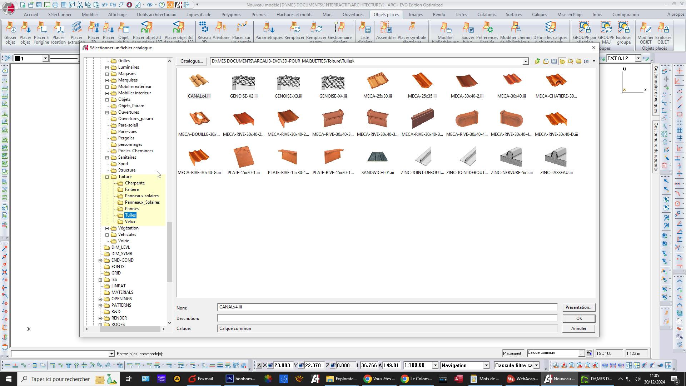The height and width of the screenshot is (386, 686).
Task: Click the Présentation... button
Action: (x=578, y=307)
